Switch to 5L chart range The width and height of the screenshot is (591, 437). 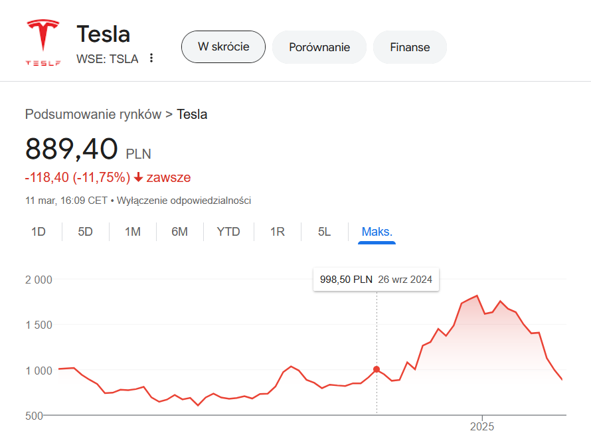[324, 232]
